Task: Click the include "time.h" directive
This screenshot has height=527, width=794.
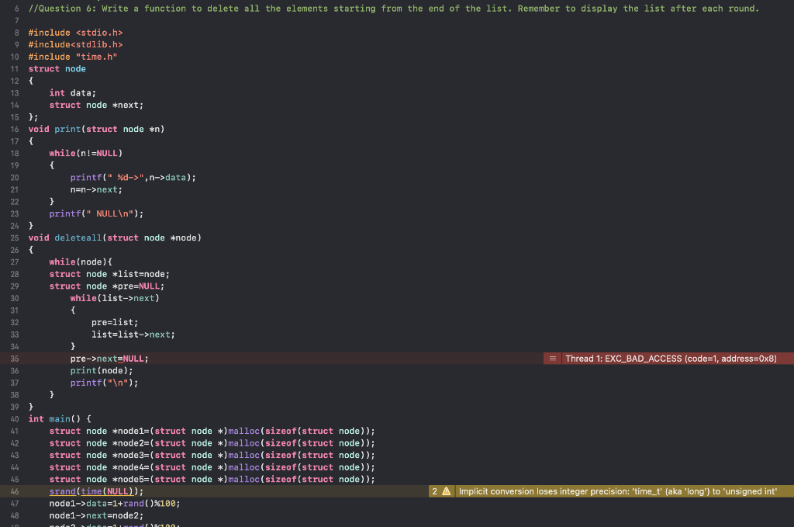Action: [74, 56]
